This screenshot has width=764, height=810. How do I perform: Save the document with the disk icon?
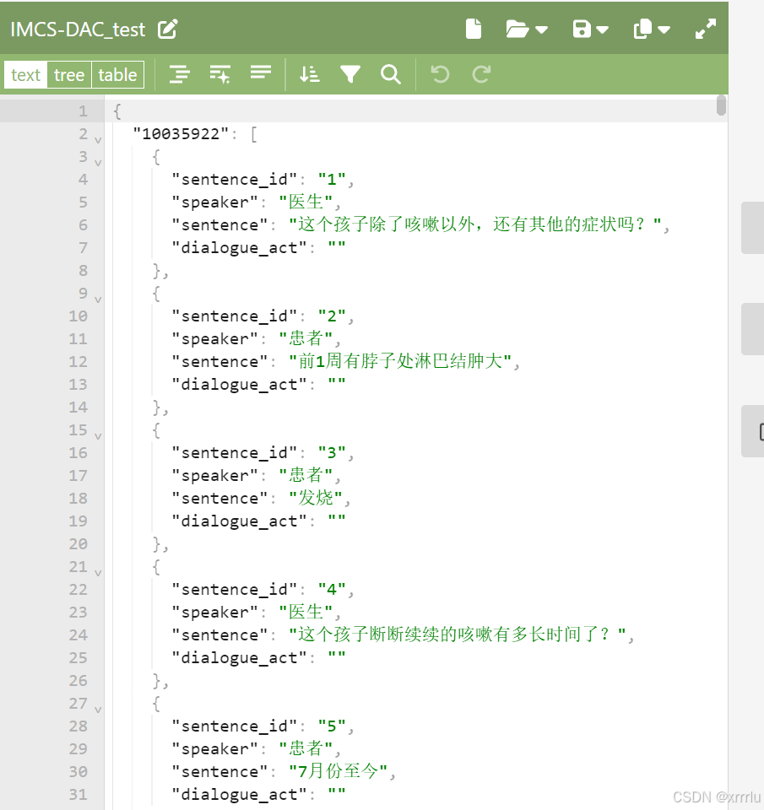point(582,28)
